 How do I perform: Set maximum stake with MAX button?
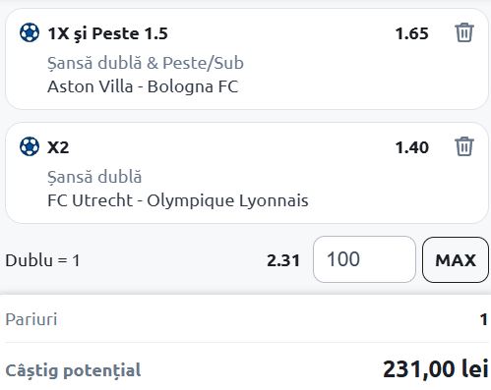[x=456, y=259]
